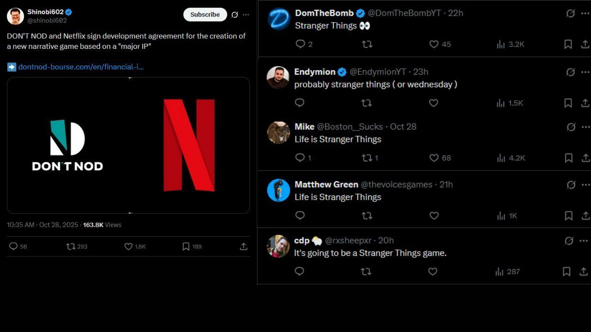Open the dontnod-bourse.com financial link
591x332 pixels.
81,67
